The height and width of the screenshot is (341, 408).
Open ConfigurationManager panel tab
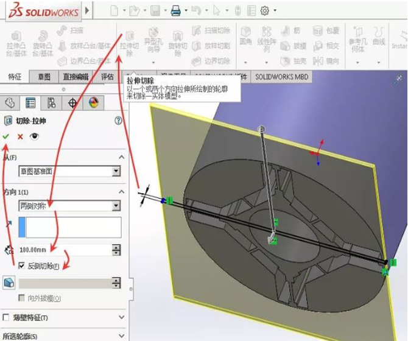click(x=51, y=103)
